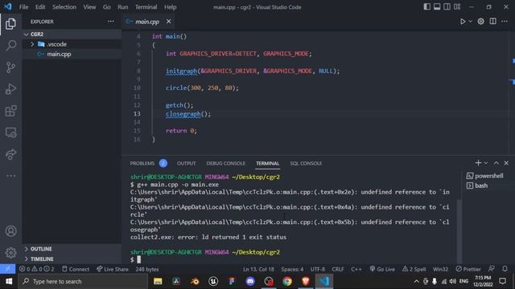Change line ending via CRLF item
The width and height of the screenshot is (515, 289).
(338, 269)
